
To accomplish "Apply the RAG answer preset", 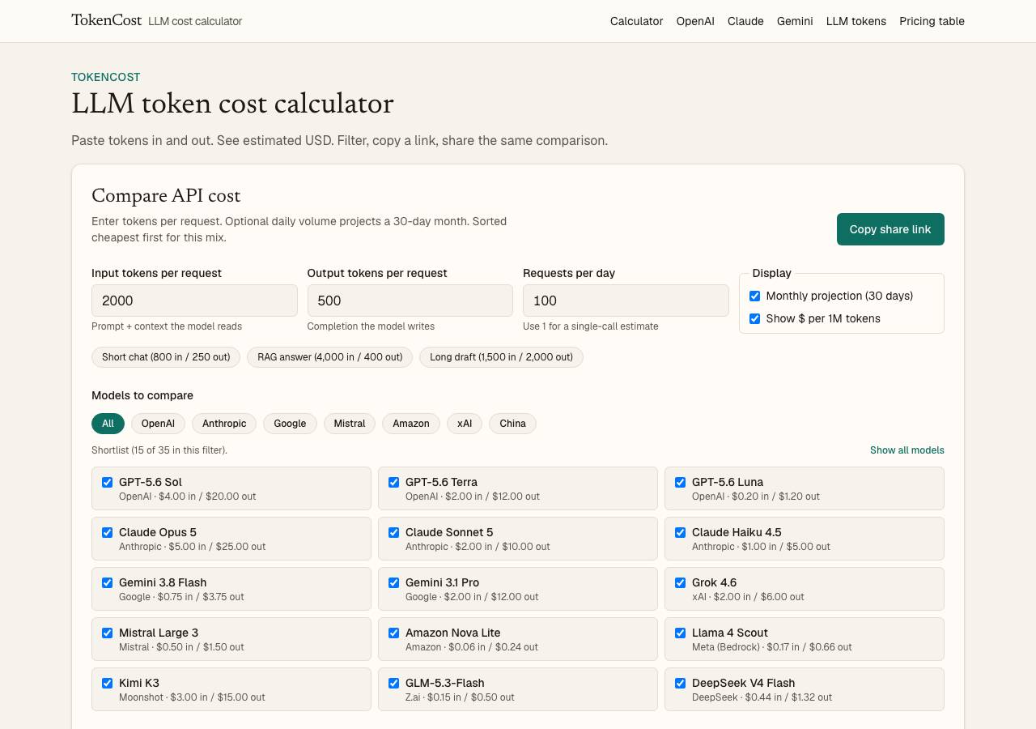I will pyautogui.click(x=330, y=357).
